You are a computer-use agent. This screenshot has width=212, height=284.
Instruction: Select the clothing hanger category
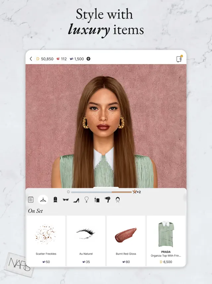43,200
